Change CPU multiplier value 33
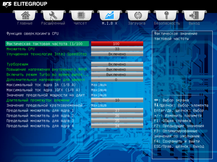Screen dimensions: 217x162 click(x=117, y=49)
